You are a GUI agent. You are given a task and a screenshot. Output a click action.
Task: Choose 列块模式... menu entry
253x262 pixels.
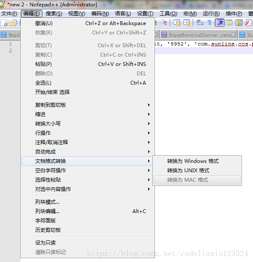[x=88, y=202]
